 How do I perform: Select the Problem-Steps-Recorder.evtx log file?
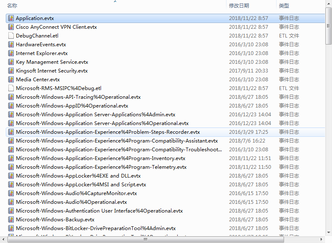coord(108,132)
